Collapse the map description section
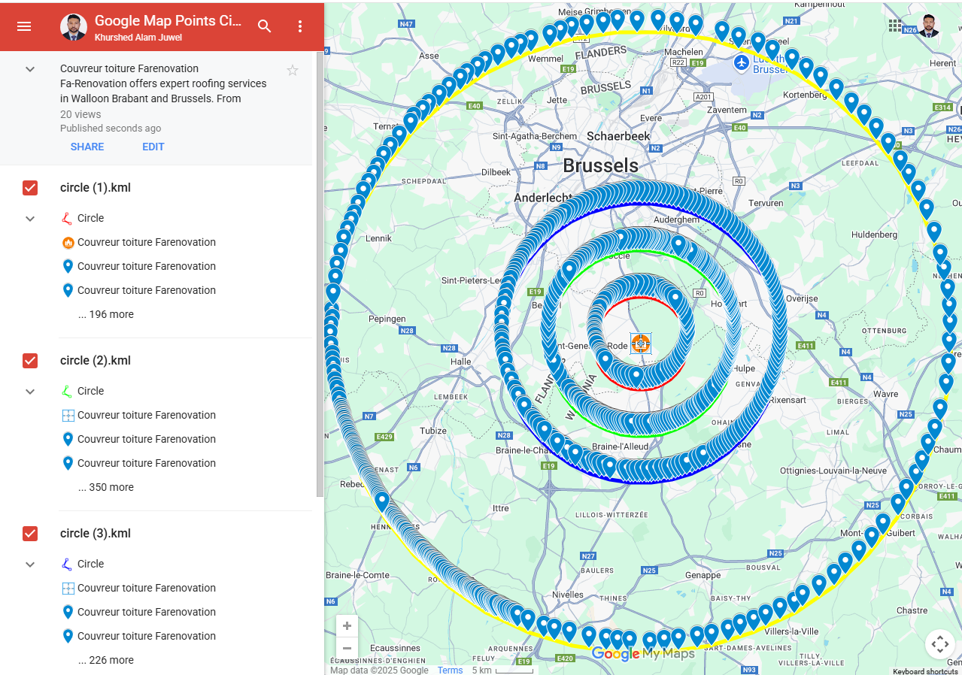Screen dimensions: 962x675 point(29,68)
